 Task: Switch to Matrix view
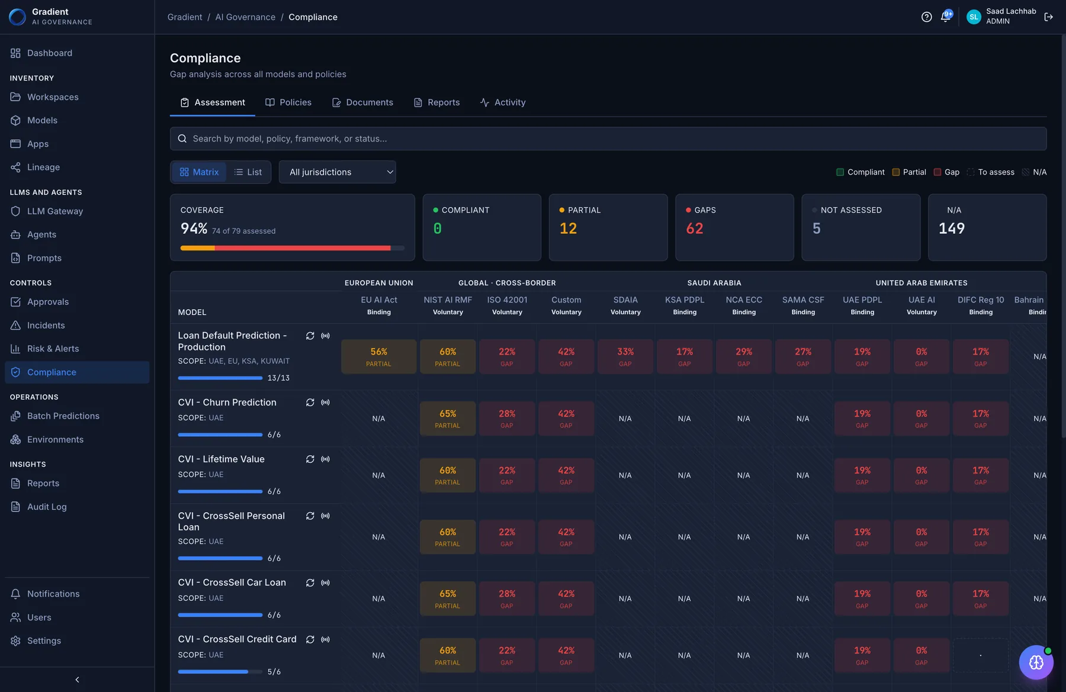[x=199, y=172]
